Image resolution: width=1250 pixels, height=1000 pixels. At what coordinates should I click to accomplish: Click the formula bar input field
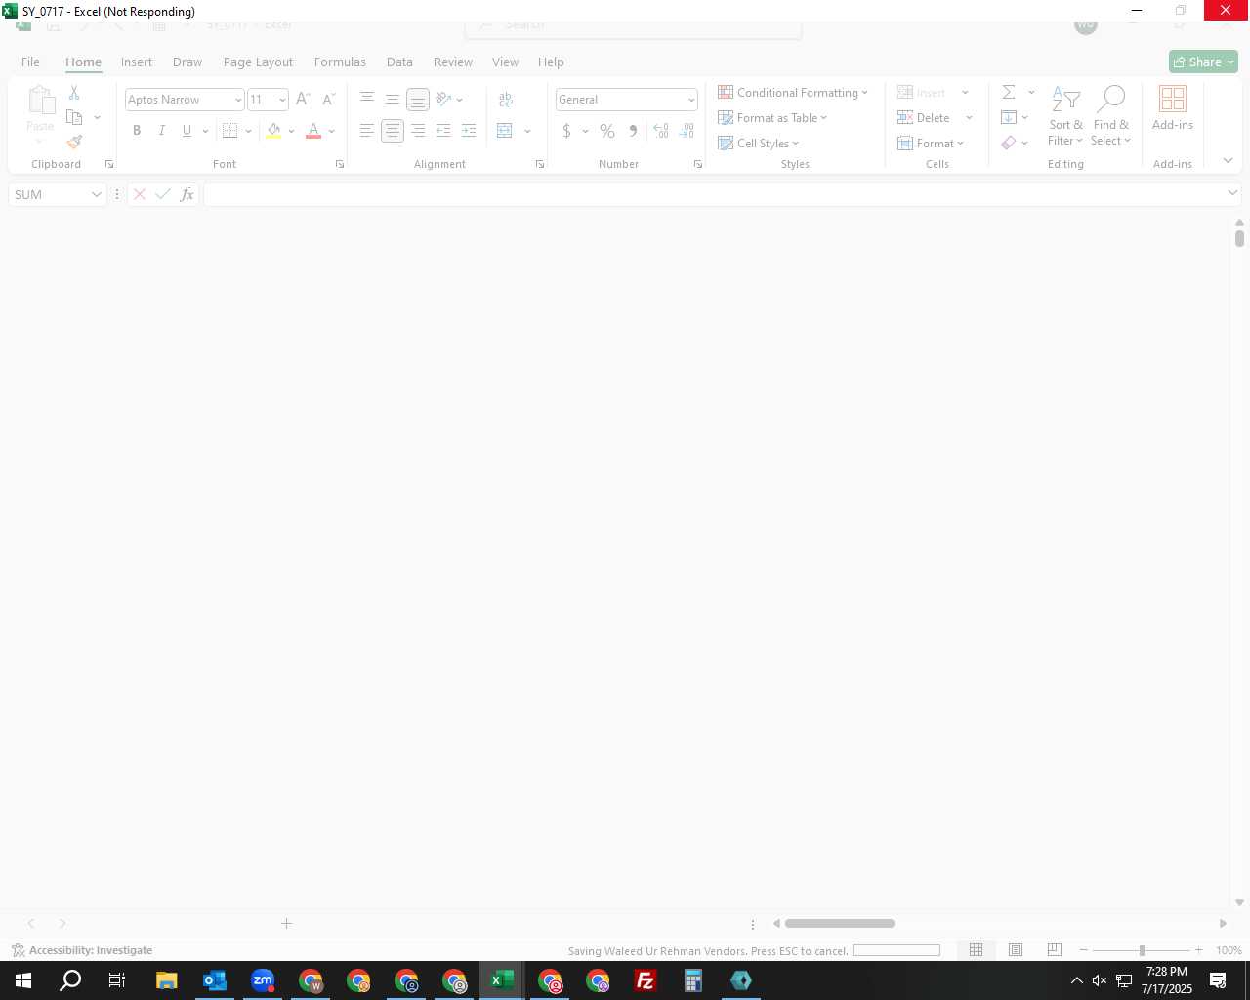coord(715,194)
